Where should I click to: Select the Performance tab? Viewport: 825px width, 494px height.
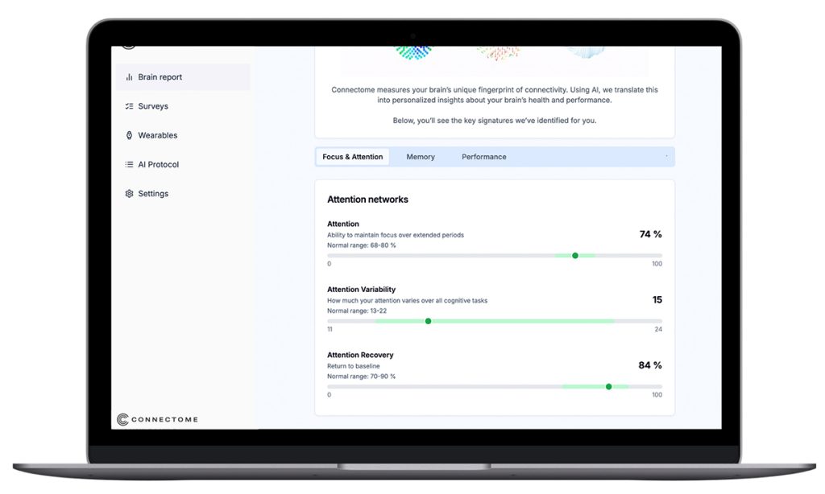[483, 157]
